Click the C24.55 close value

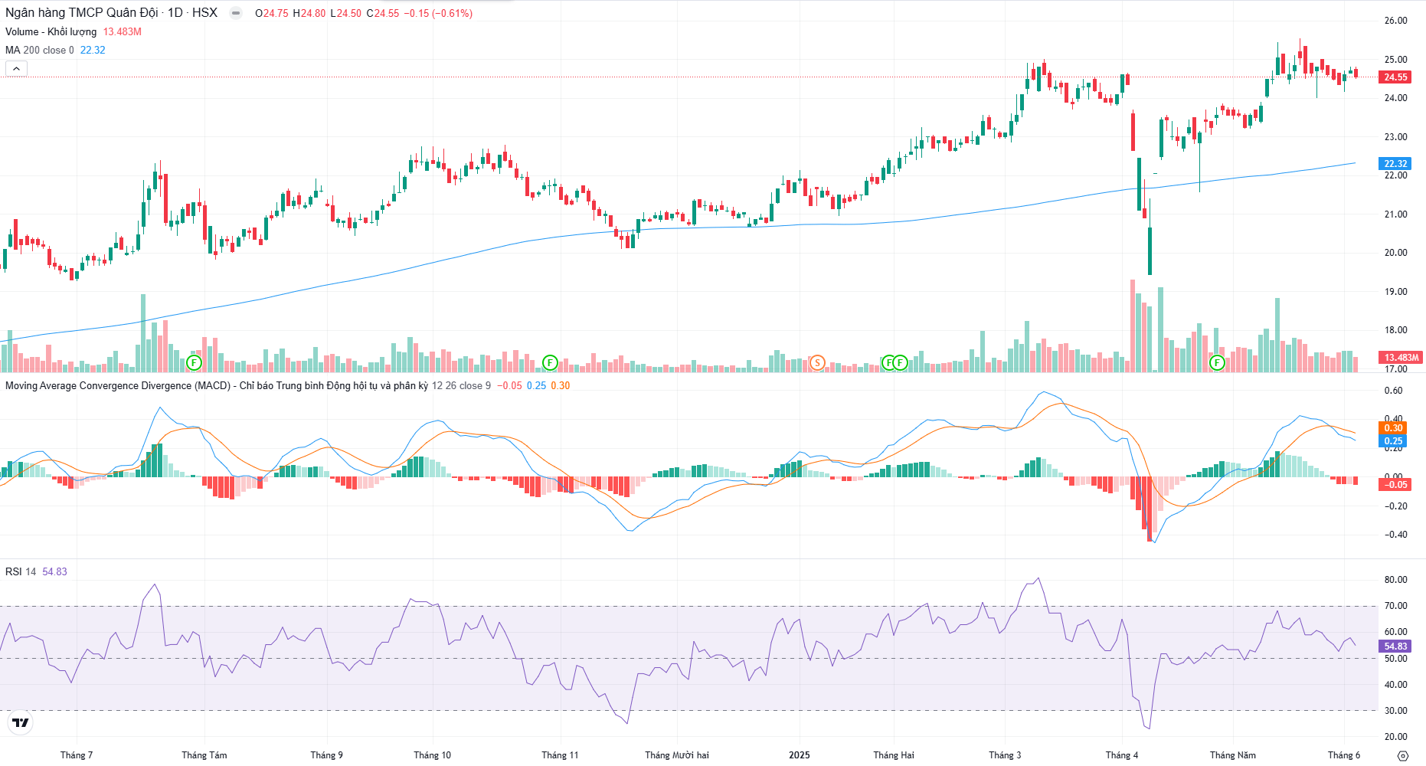point(383,13)
